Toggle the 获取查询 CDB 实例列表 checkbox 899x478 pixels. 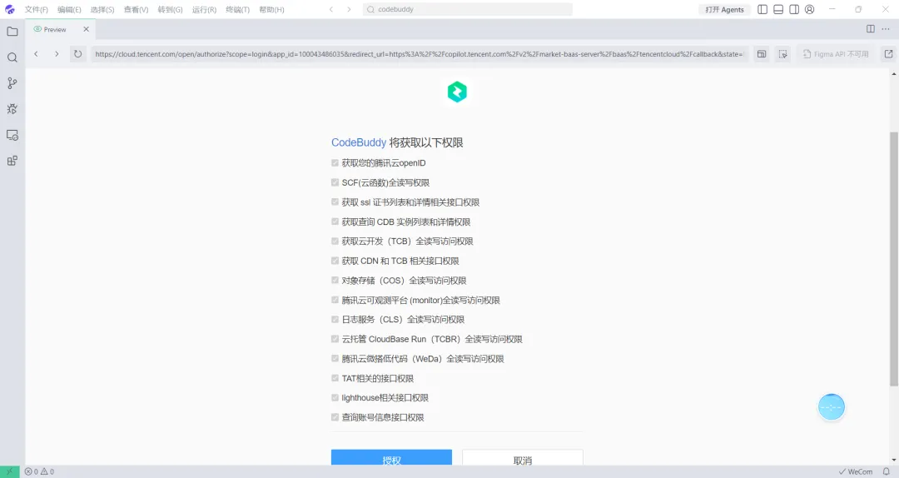335,222
